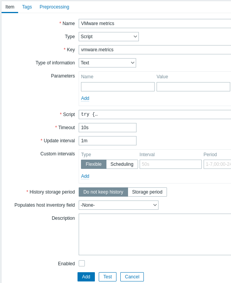Choose Do not keep history option
This screenshot has width=231, height=283.
coord(103,192)
